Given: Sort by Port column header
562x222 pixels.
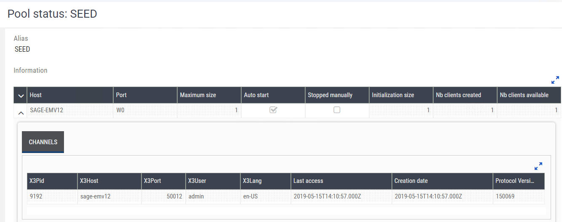Looking at the screenshot, I should (x=145, y=95).
